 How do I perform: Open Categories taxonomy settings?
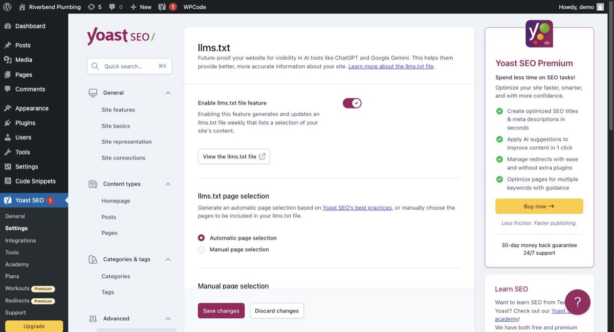click(x=116, y=276)
